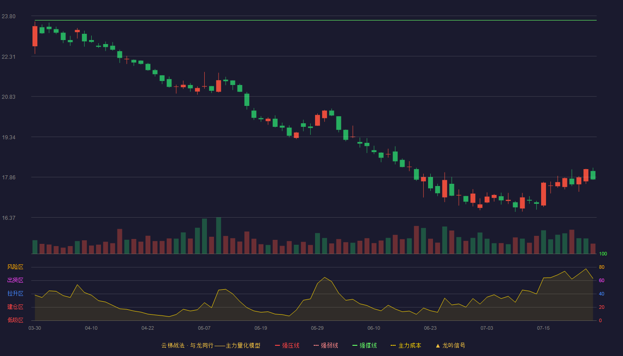Select the 风险区 zone label
This screenshot has height=356, width=623.
click(15, 267)
